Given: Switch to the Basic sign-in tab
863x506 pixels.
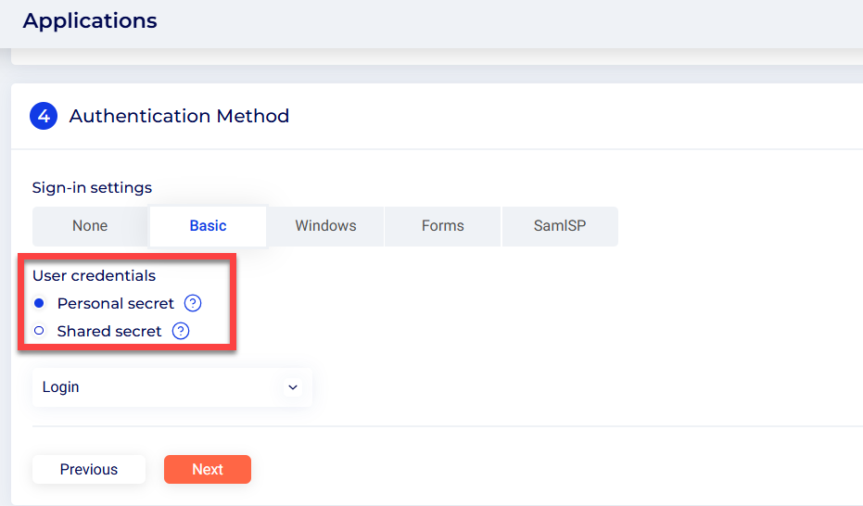Looking at the screenshot, I should coord(208,226).
